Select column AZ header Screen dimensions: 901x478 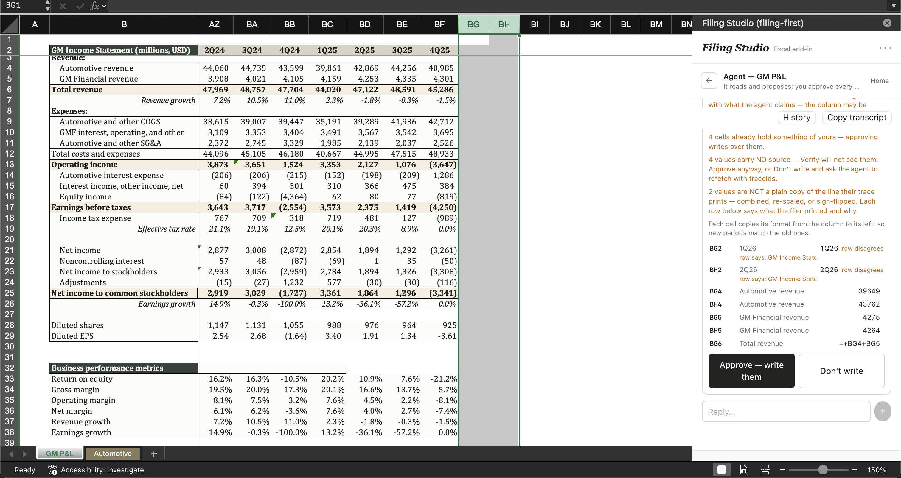[215, 24]
